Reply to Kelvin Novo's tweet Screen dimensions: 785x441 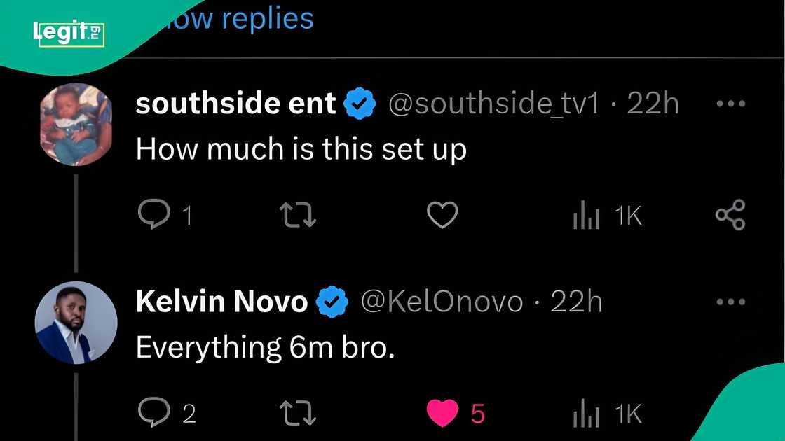click(x=153, y=413)
